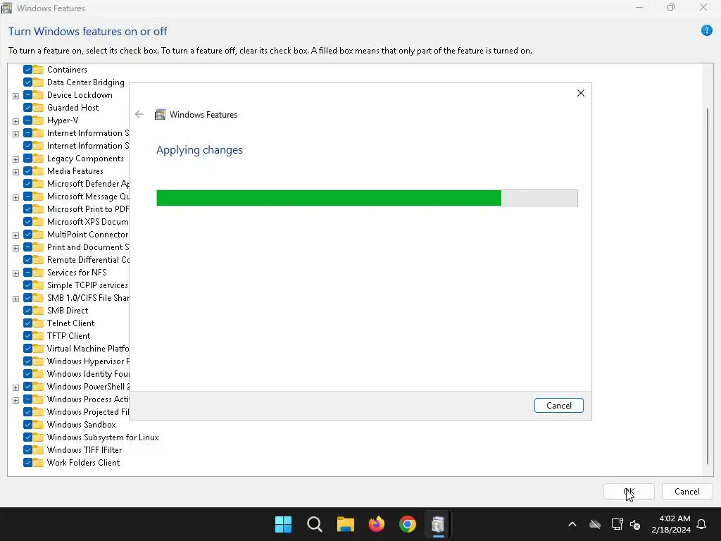Click the Windows TIFF IFilter folder icon
721x541 pixels.
click(x=38, y=450)
